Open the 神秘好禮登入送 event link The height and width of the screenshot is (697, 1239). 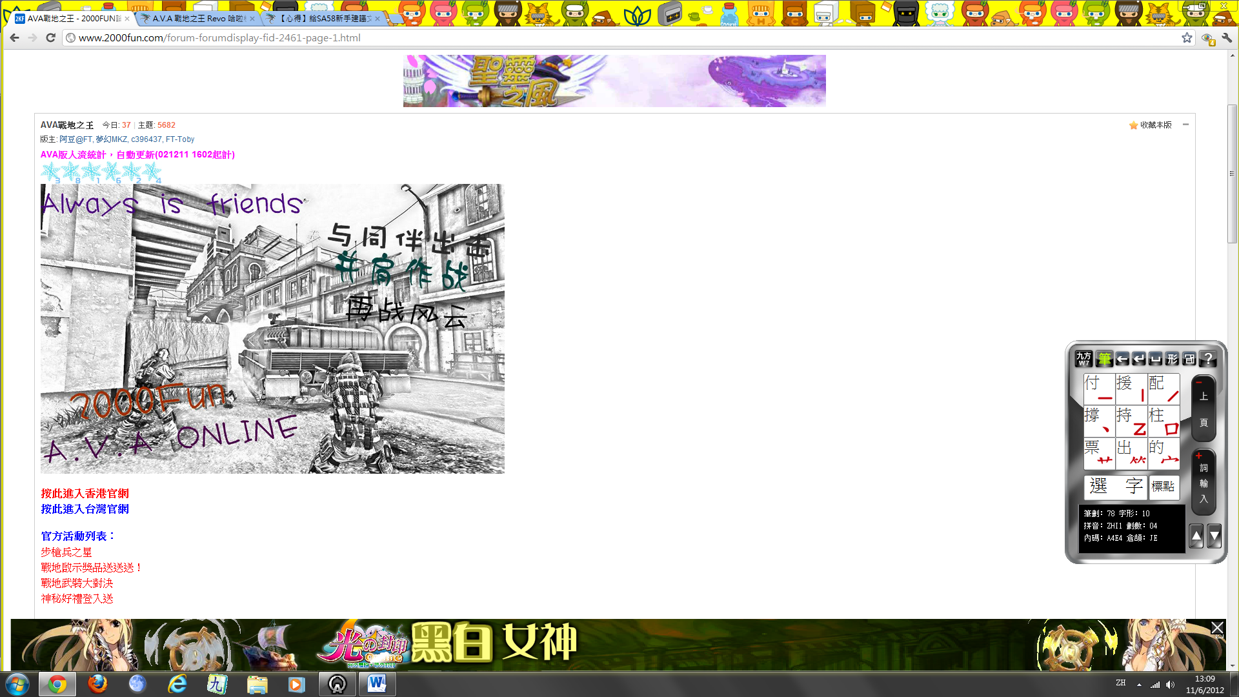coord(77,599)
